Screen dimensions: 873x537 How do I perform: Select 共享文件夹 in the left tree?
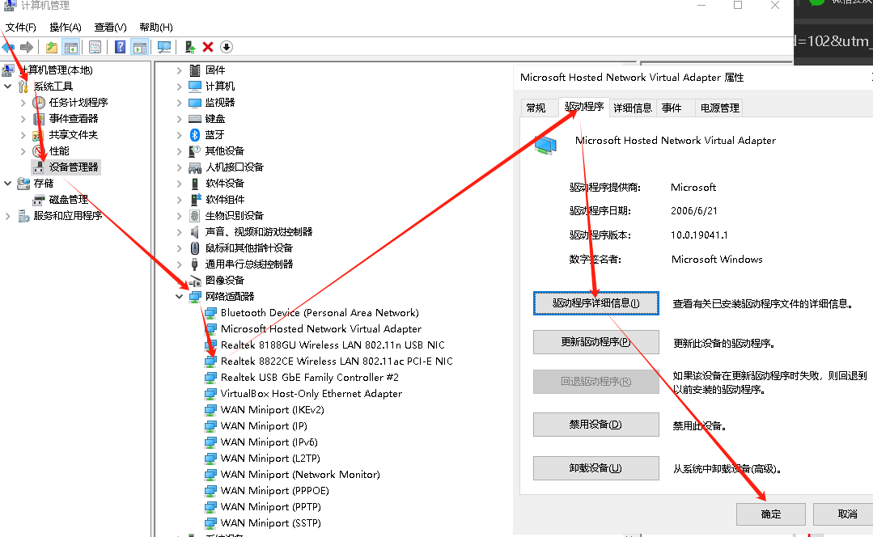coord(73,135)
